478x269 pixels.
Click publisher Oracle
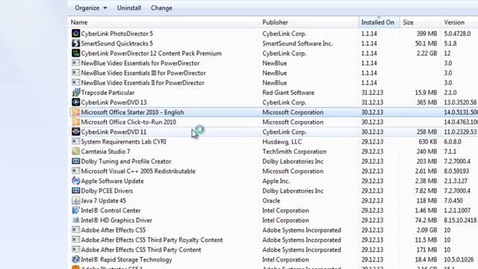point(271,200)
